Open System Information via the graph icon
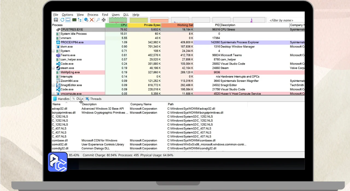The width and height of the screenshot is (350, 191). click(74, 20)
